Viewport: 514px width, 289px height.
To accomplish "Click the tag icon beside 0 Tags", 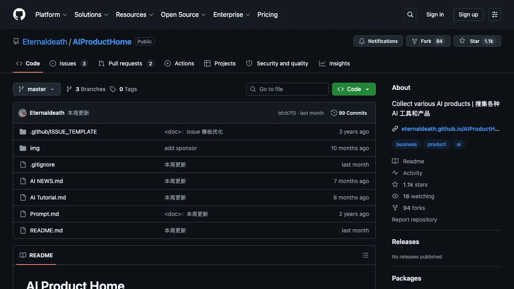I will (113, 89).
